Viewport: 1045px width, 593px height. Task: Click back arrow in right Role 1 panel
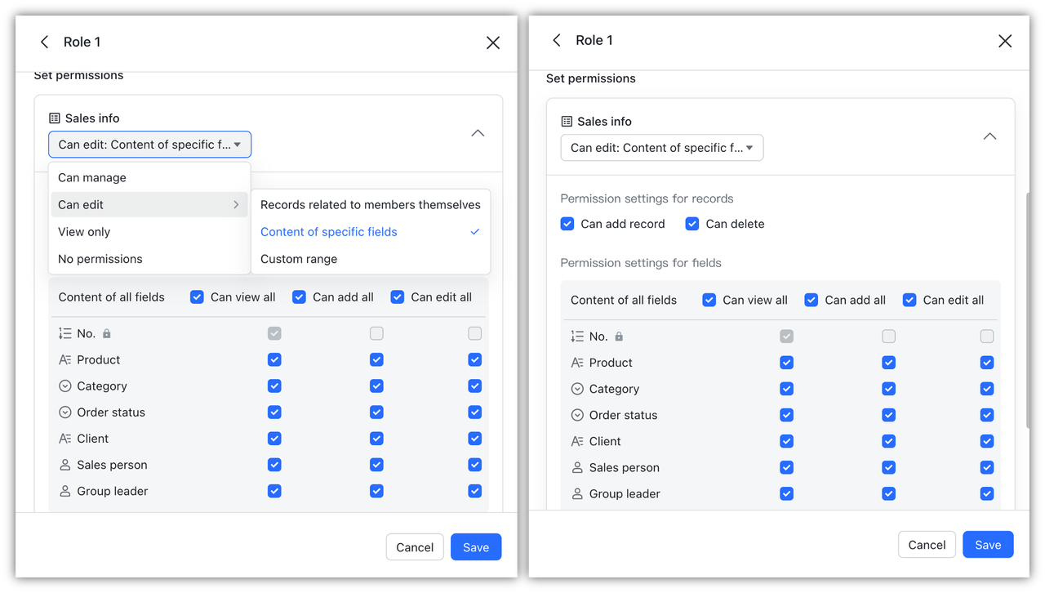557,40
